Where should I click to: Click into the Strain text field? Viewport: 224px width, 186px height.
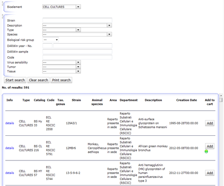tap(77, 20)
